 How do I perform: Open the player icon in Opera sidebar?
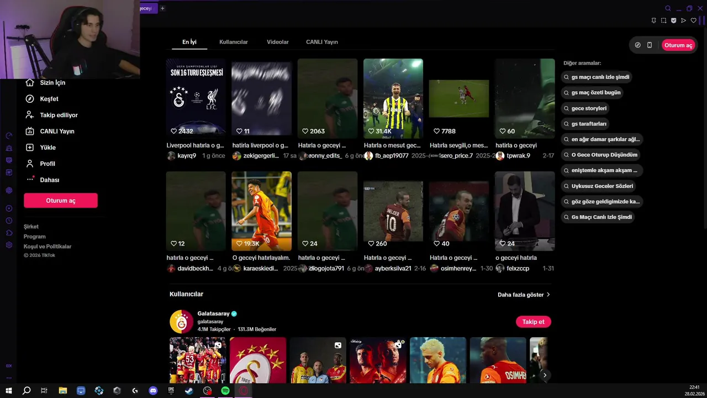(9, 208)
